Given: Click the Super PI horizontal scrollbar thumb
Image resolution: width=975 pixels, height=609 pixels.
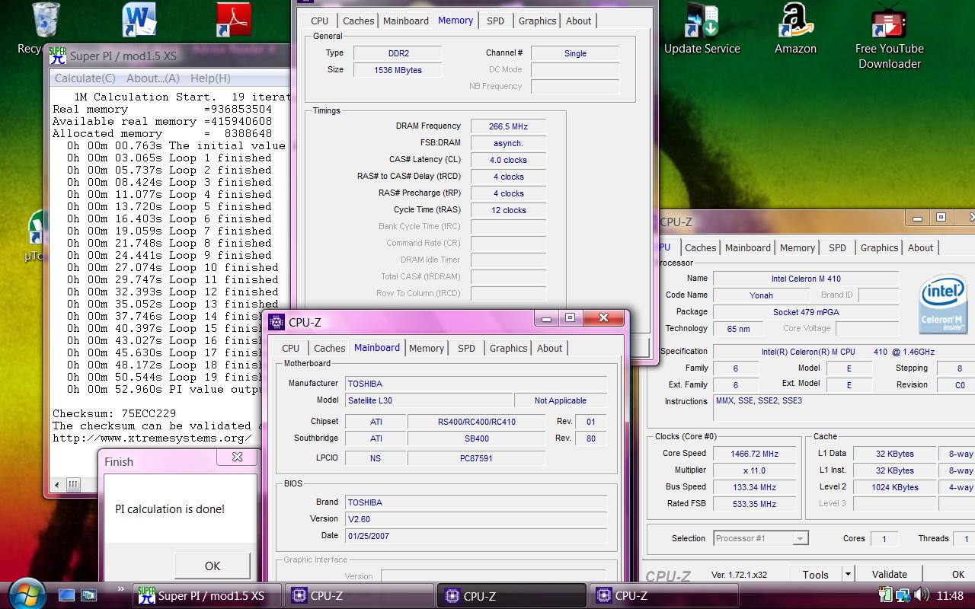Looking at the screenshot, I should click(x=73, y=484).
